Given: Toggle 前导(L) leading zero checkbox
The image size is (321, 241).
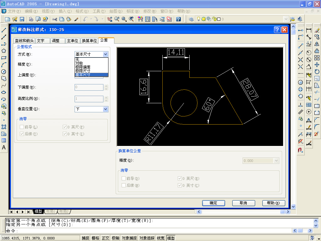Looking at the screenshot, I should point(22,127).
